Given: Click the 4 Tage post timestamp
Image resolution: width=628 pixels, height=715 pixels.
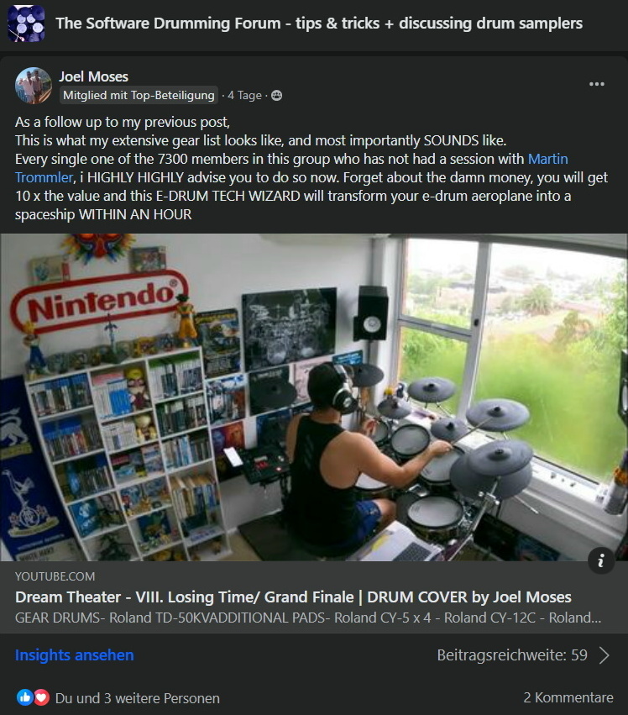Looking at the screenshot, I should click(x=244, y=95).
